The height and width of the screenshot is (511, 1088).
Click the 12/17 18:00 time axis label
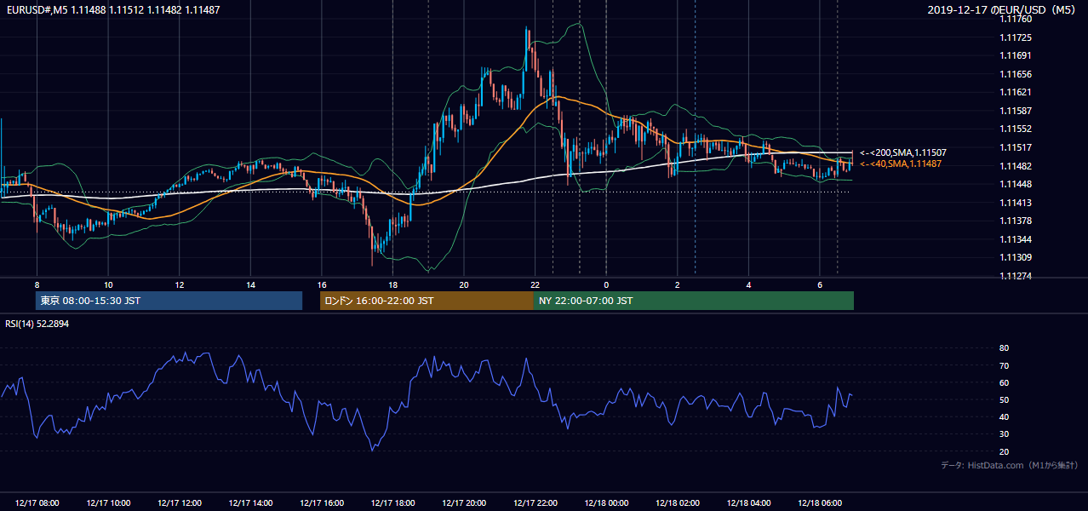(392, 503)
